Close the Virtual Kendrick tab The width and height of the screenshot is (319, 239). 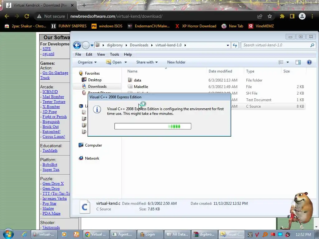[72, 5]
